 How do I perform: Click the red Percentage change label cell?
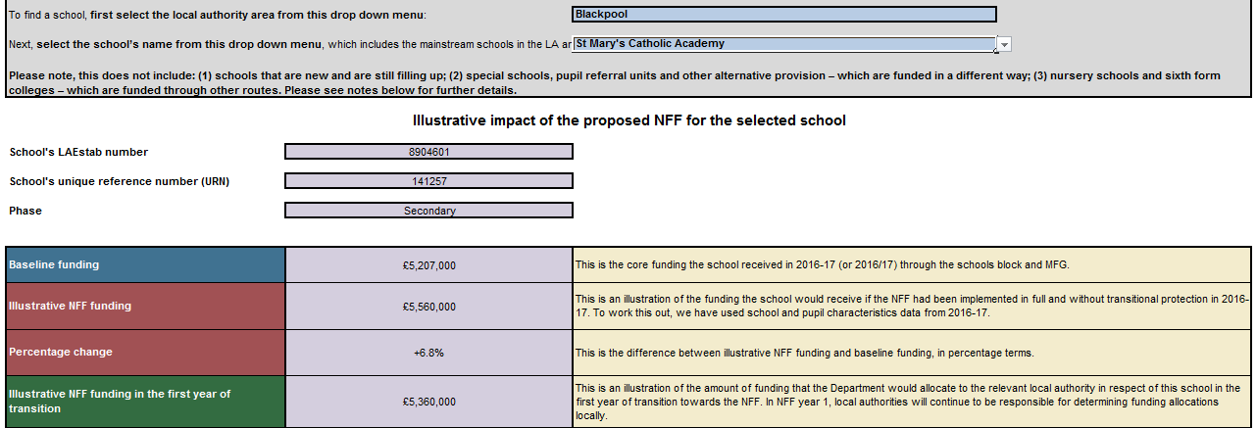pos(145,352)
